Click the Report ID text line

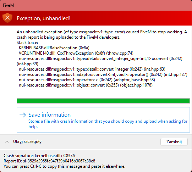point(49,161)
